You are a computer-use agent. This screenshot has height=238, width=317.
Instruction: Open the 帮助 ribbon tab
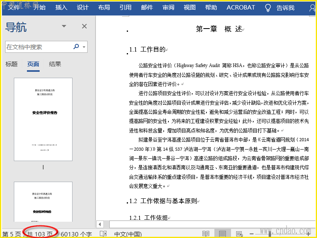[x=211, y=8]
